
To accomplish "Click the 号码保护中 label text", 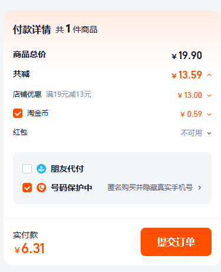I will pyautogui.click(x=71, y=188).
